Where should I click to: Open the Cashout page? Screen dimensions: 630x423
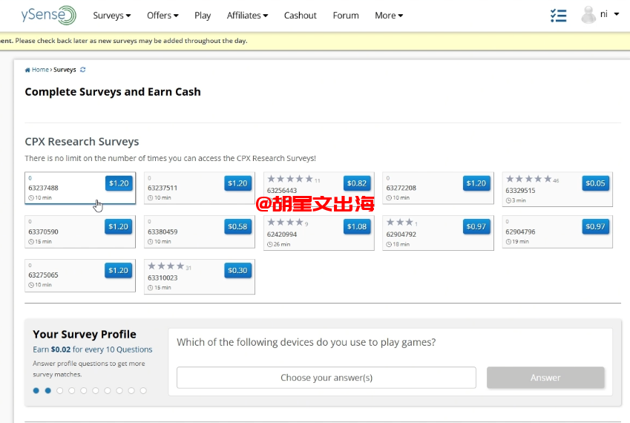coord(300,16)
